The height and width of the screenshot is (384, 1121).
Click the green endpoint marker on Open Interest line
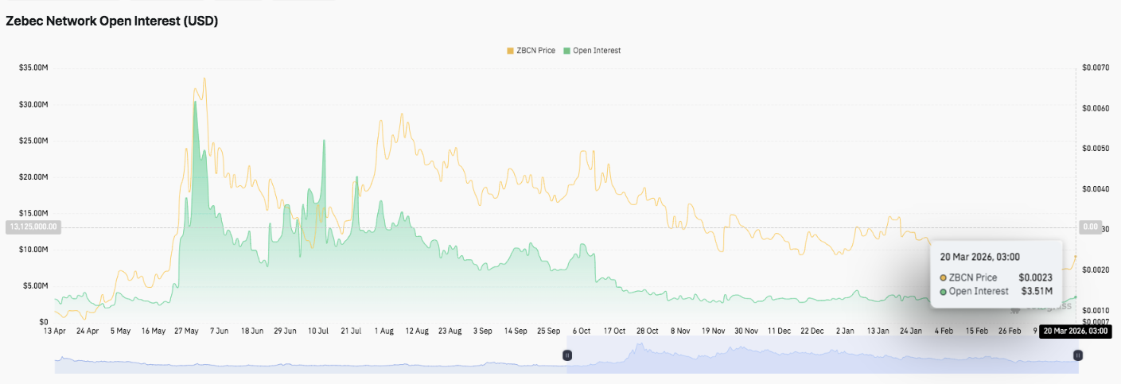(x=1076, y=297)
